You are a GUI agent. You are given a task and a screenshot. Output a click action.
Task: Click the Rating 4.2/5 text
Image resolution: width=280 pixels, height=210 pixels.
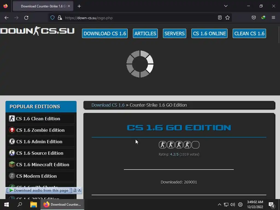click(x=179, y=154)
